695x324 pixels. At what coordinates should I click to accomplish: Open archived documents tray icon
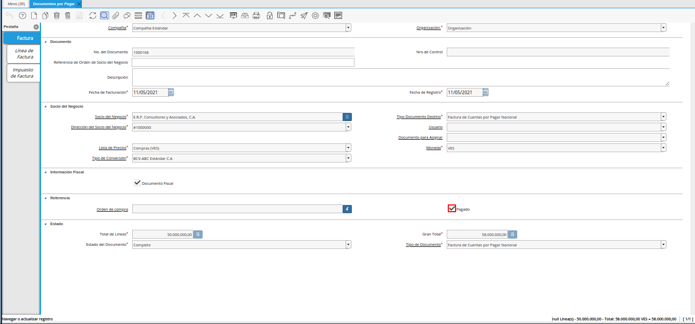(x=245, y=16)
